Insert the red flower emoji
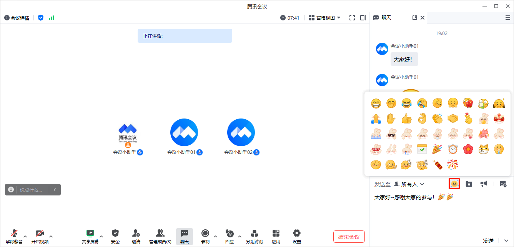The image size is (514, 247). (468, 149)
